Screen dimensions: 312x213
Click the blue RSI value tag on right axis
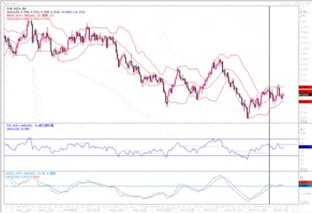302,147
